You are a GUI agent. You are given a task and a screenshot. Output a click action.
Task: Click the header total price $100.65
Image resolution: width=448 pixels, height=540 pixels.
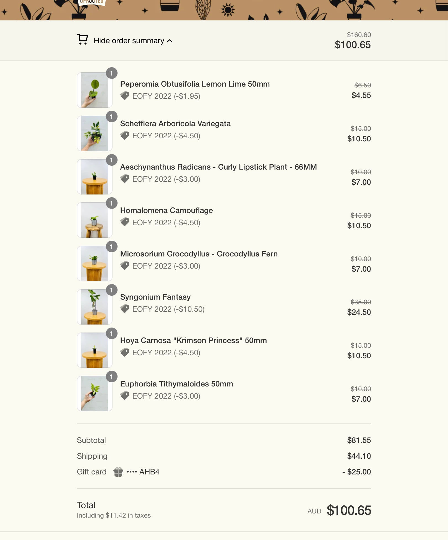(353, 45)
